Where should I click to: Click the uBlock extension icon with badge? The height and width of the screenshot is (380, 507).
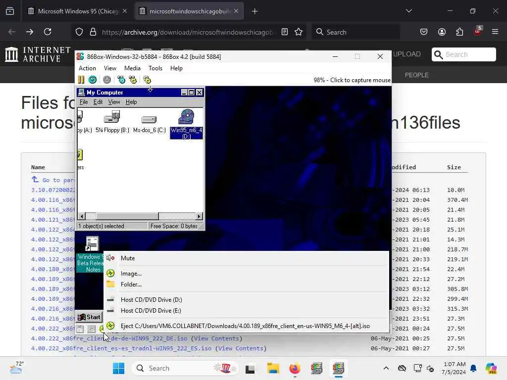[478, 31]
